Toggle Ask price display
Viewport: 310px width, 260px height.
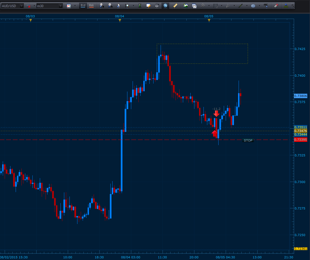[91, 5]
